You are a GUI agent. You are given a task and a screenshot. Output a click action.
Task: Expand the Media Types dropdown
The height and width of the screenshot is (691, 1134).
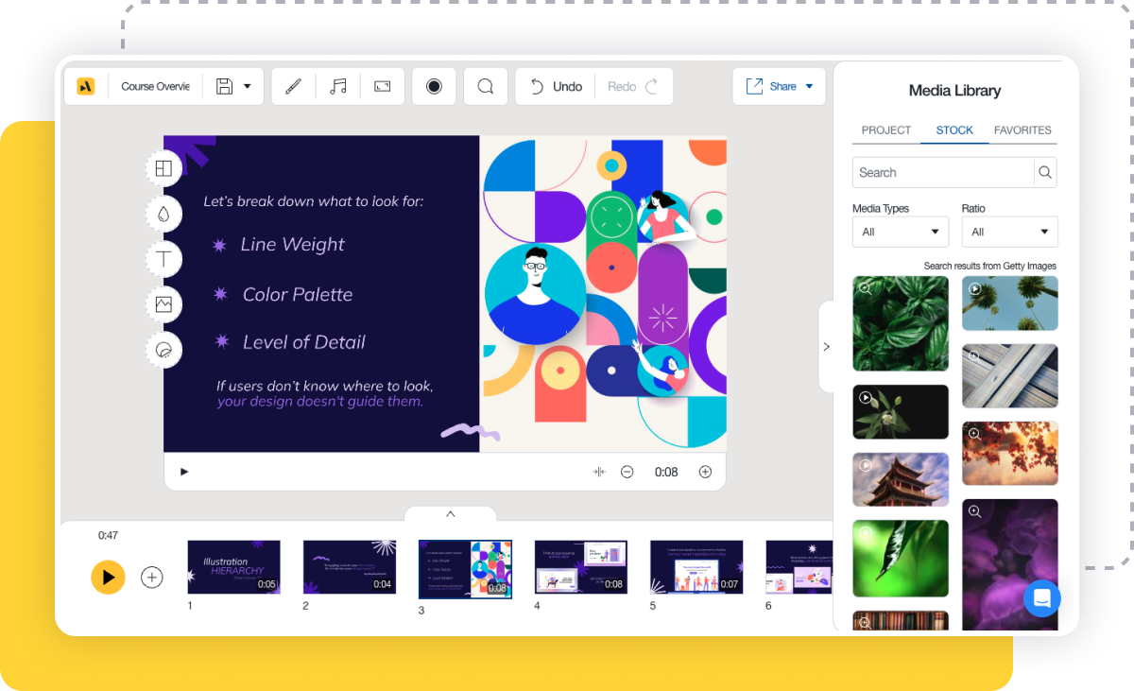[x=900, y=232]
